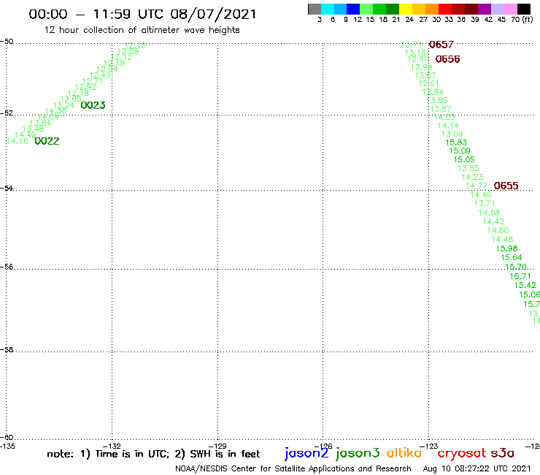Screen dimensions: 540x475
Task: Click the 14.80 wave height value
Action: pos(498,230)
